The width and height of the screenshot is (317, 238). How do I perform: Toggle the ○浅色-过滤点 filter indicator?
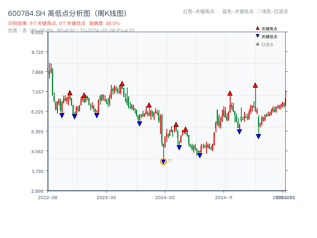point(273,12)
